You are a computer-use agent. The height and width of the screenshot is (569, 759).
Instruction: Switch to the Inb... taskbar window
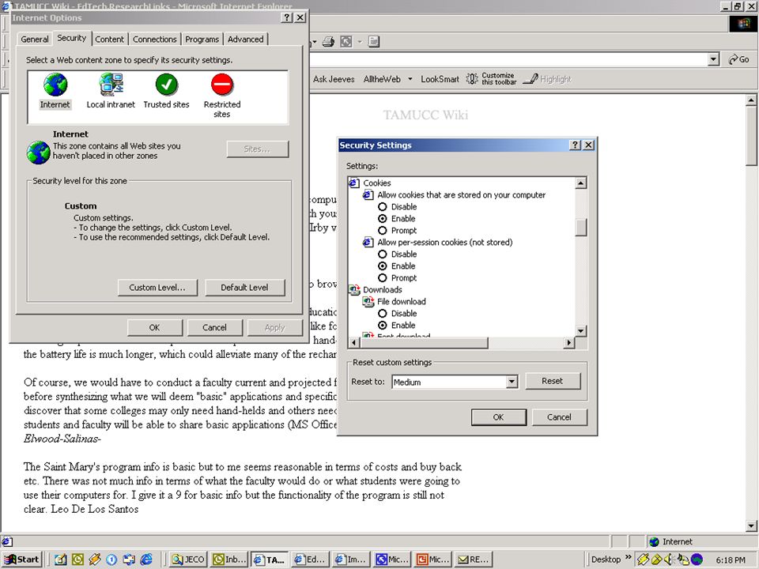pyautogui.click(x=229, y=560)
